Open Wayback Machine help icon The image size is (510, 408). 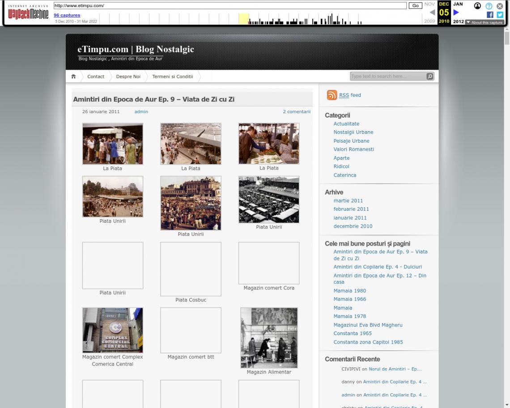click(x=489, y=6)
